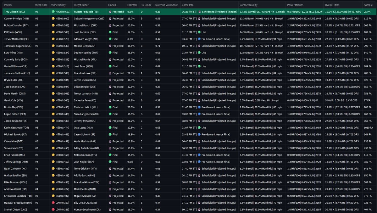
Task: Click green Live dot in Eury Pérez row
Action: coord(199,53)
